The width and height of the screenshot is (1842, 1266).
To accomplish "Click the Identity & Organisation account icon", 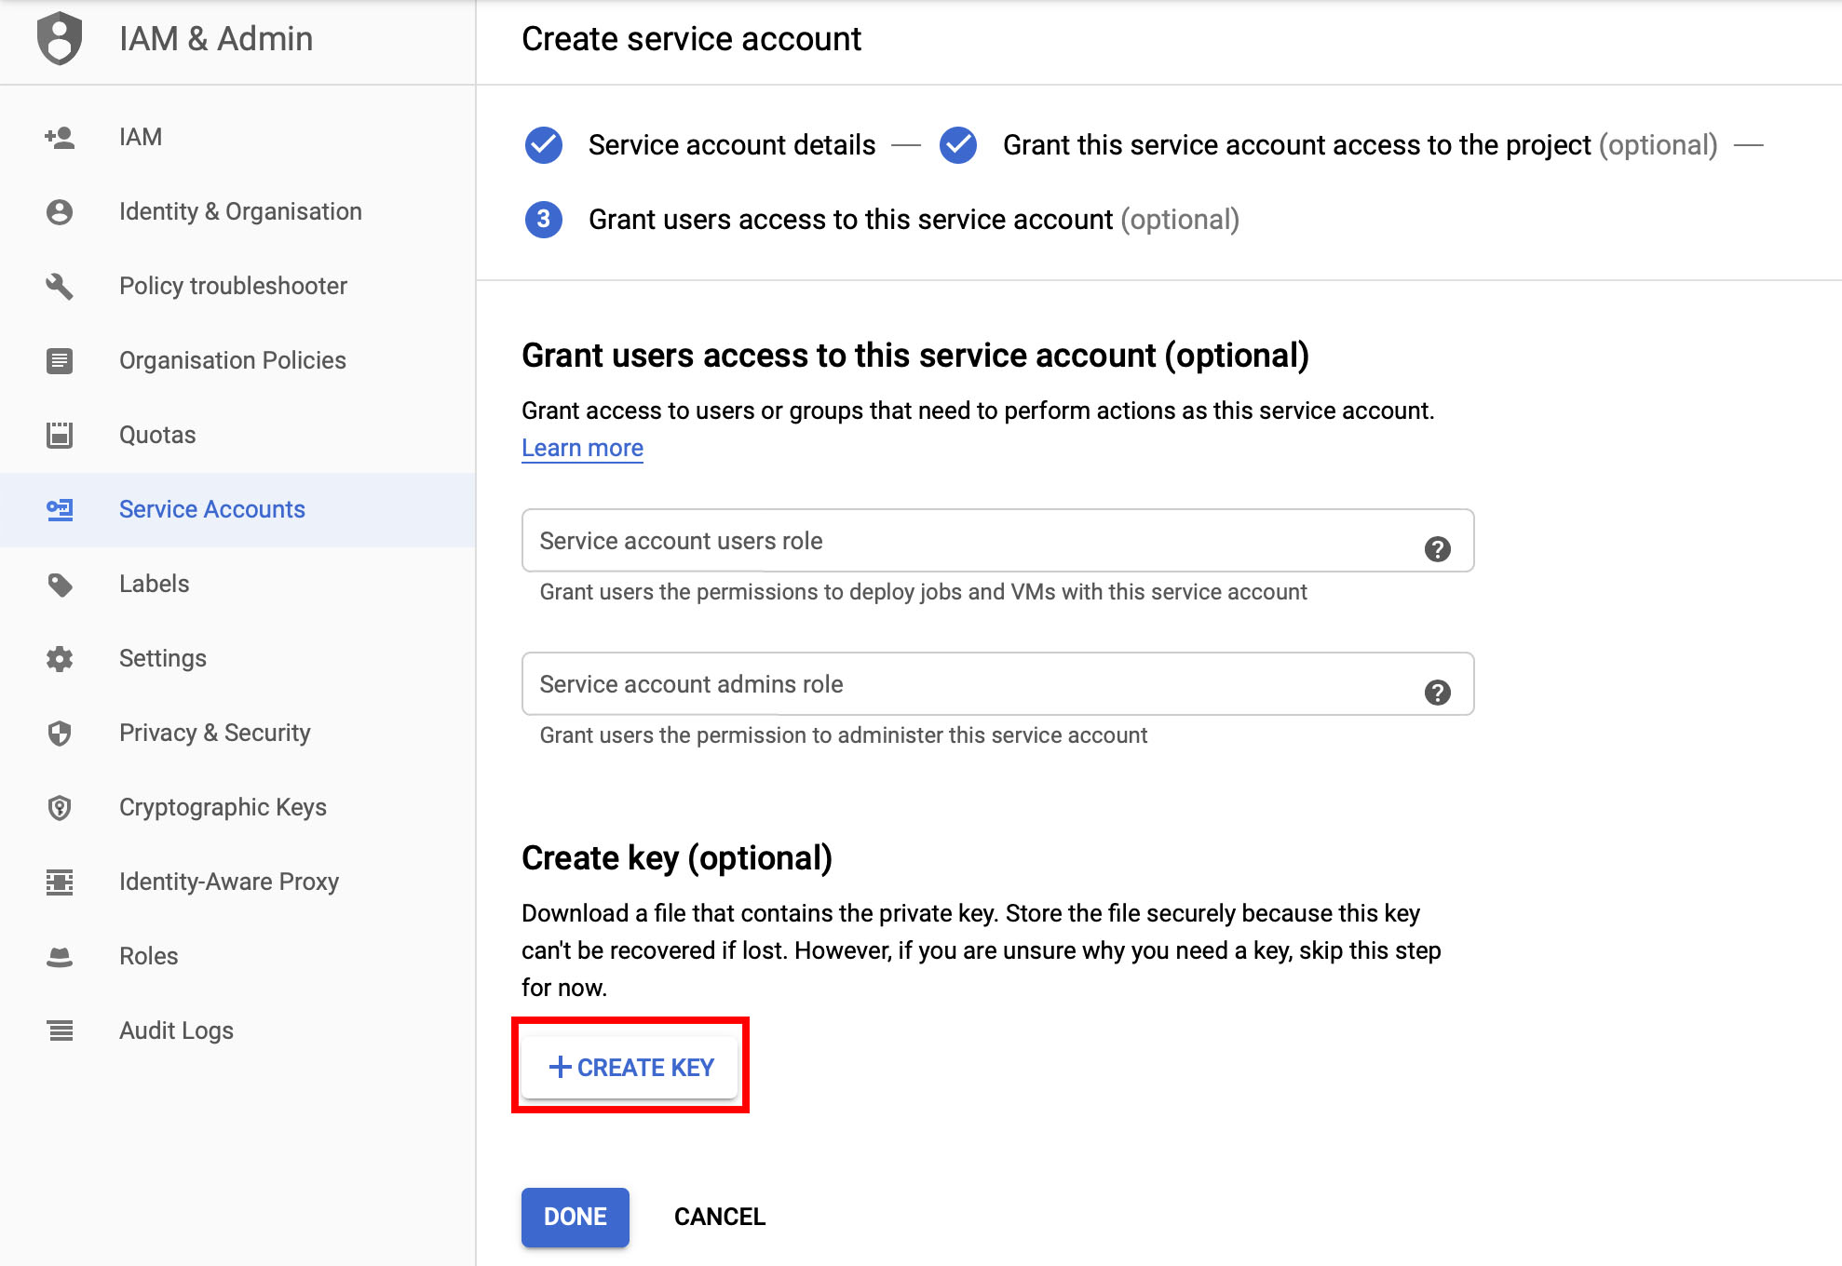I will [60, 212].
